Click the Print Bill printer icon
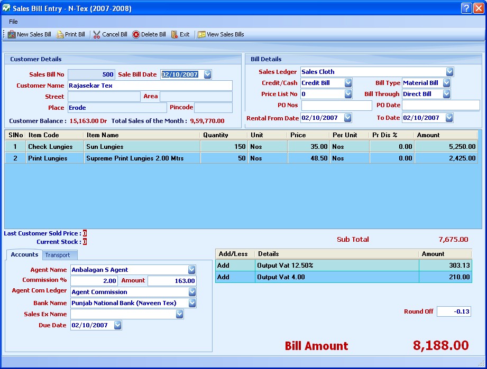The width and height of the screenshot is (487, 369). [x=60, y=34]
